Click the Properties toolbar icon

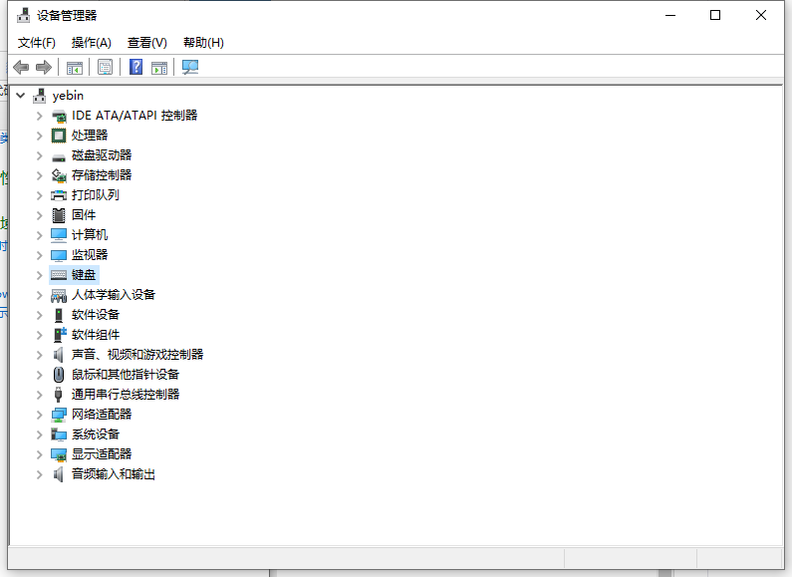point(105,67)
